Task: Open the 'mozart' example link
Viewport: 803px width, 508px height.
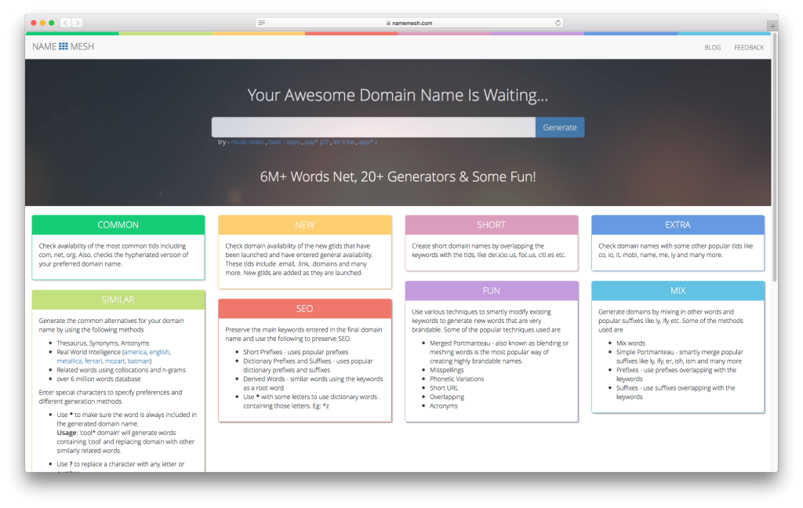Action: coord(114,361)
